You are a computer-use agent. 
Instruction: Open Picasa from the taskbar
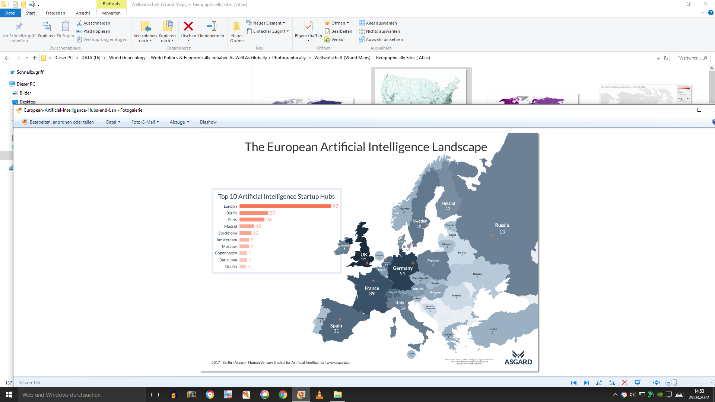[265, 395]
